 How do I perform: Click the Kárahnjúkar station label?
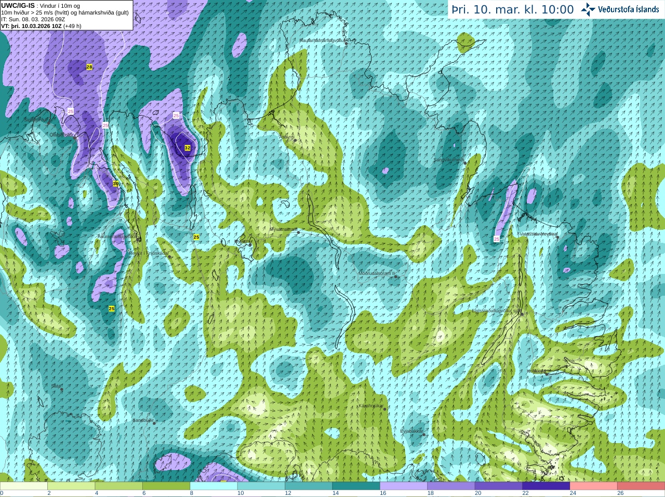371,406
